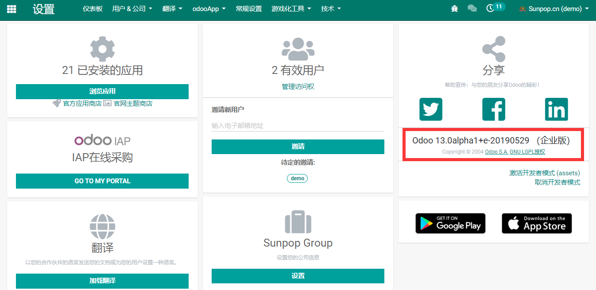Click the activities counter badge 11
This screenshot has height=290, width=596.
(499, 7)
